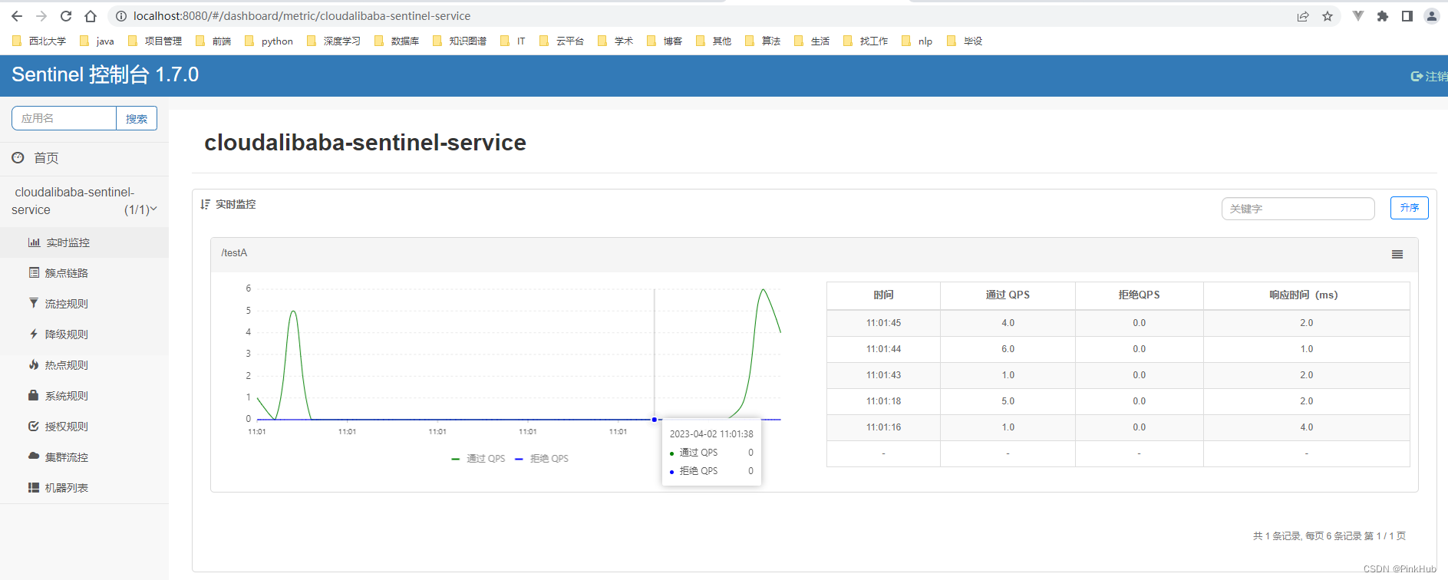Open the python bookmark folder
Viewport: 1448px width, 580px height.
[269, 41]
